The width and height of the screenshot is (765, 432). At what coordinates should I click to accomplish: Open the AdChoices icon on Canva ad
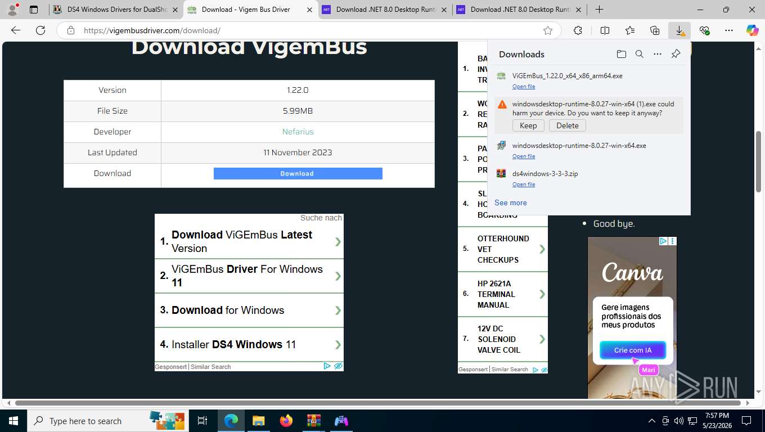[663, 241]
